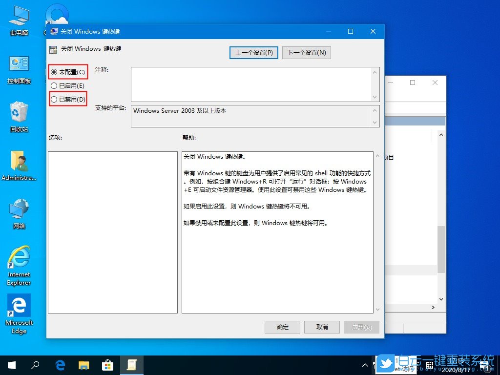Screen dimensions: 500x375
Task: Launch Microsoft Store from the taskbar
Action: click(107, 365)
